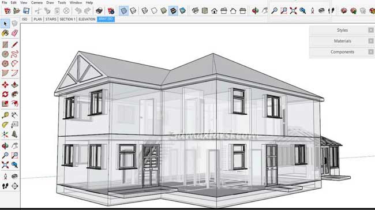The height and width of the screenshot is (210, 375).
Task: Open the Model Info icon
Action: (x=111, y=11)
